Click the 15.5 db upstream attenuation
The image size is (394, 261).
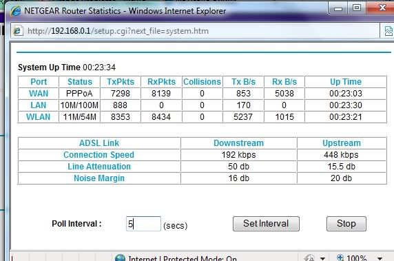(342, 166)
